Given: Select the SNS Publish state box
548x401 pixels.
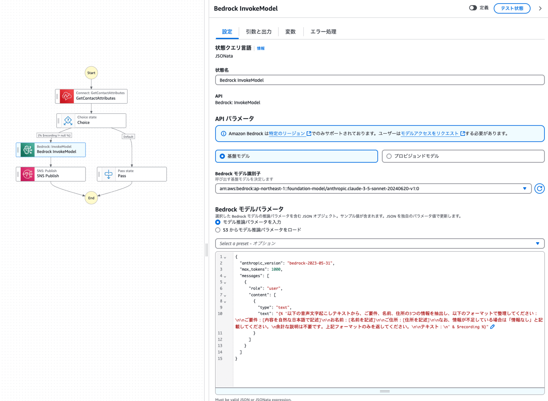Looking at the screenshot, I should 51,174.
